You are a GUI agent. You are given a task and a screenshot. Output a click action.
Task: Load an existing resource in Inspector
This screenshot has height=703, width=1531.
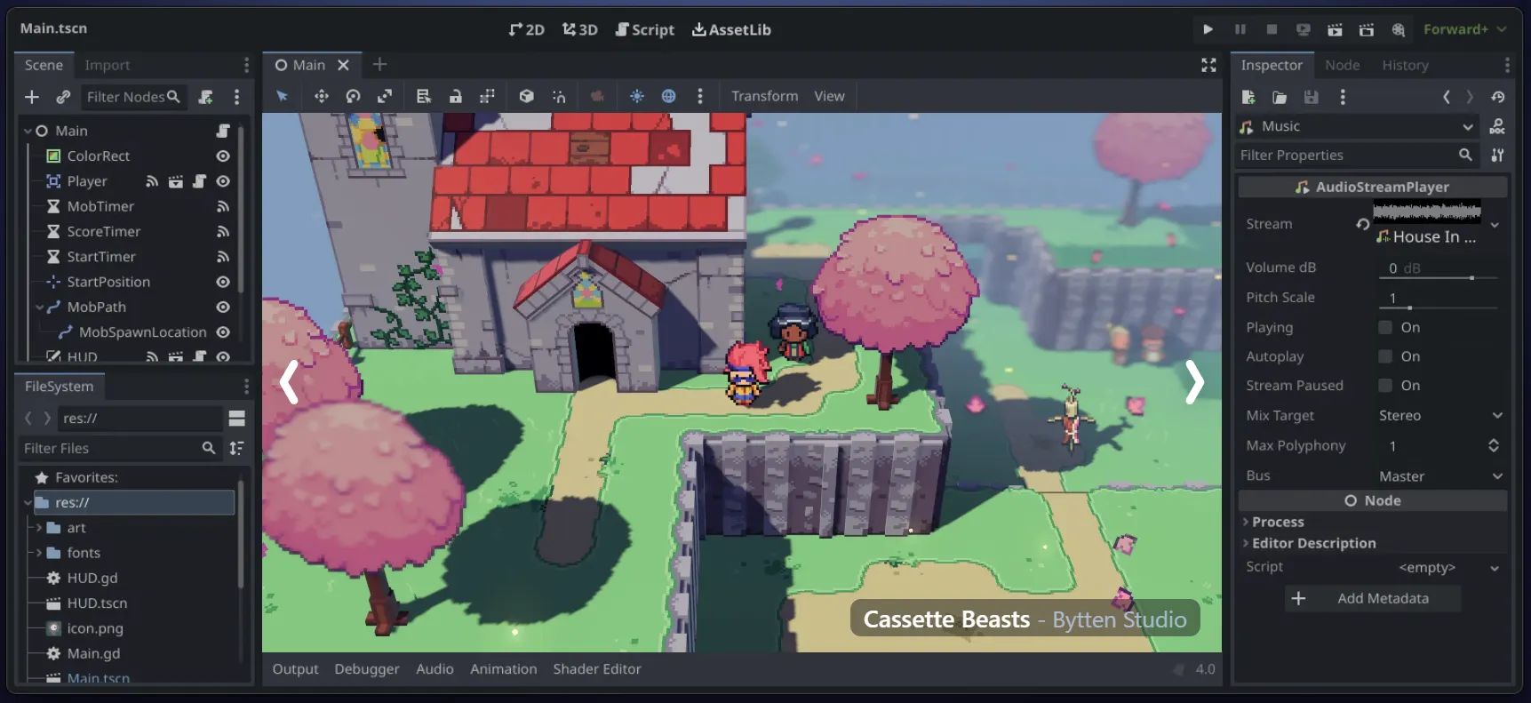pos(1280,97)
